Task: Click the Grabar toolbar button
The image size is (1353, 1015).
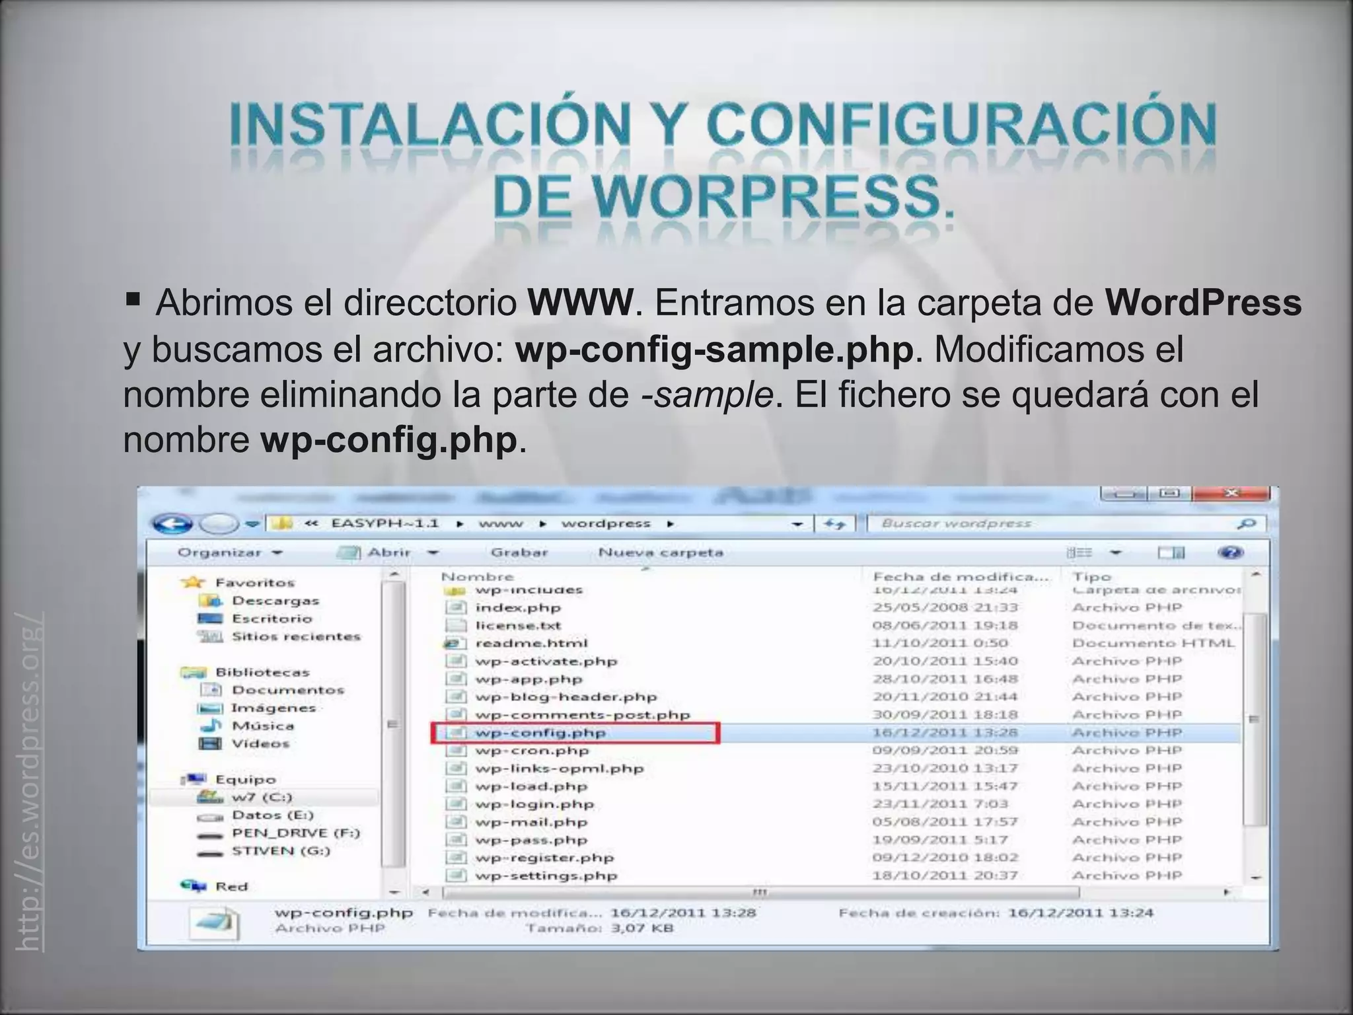Action: coord(519,552)
